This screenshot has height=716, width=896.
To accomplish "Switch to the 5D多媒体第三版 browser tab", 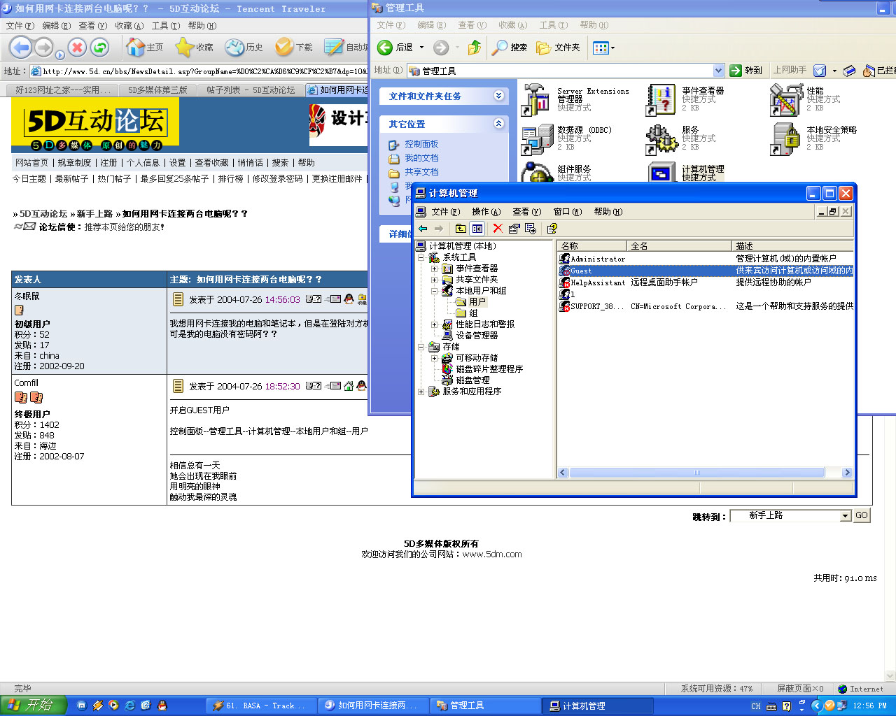I will coord(157,89).
